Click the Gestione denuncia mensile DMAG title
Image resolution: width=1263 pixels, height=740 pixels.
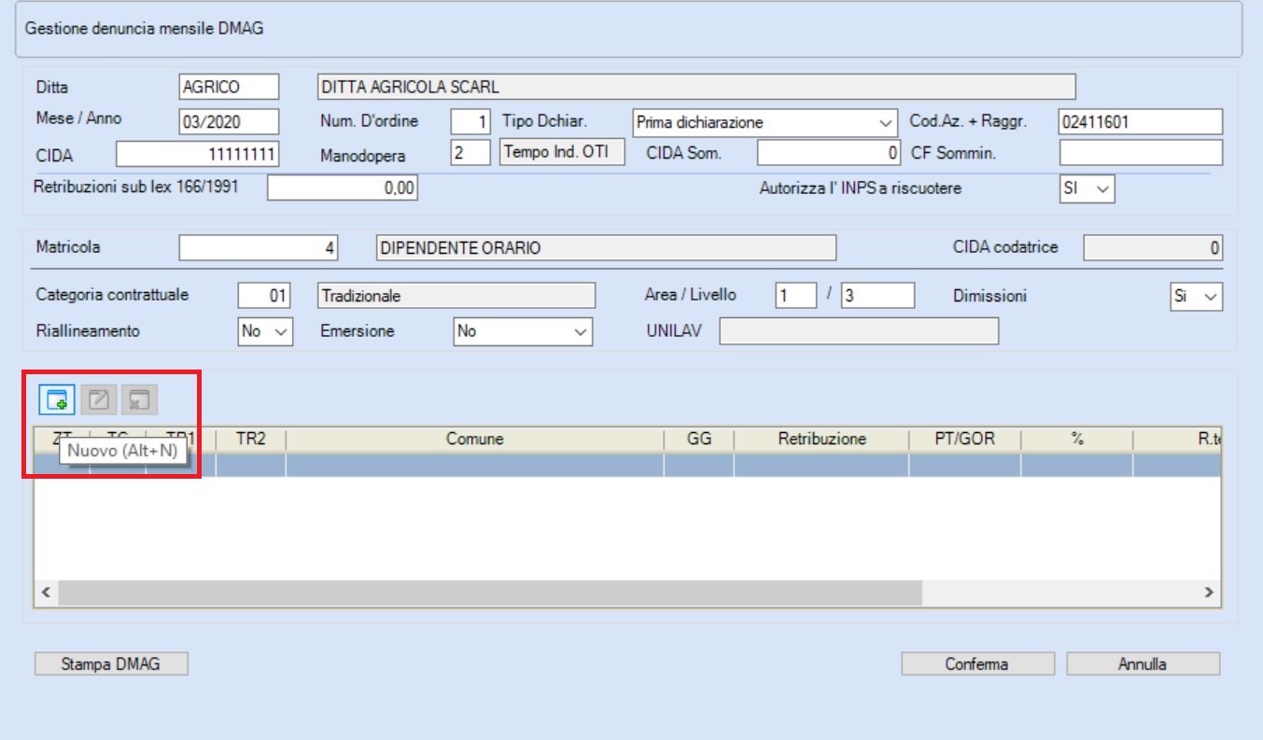145,29
